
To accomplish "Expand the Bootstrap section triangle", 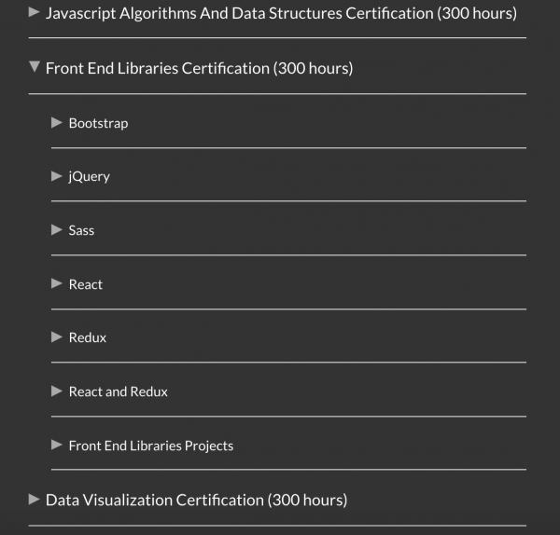I will pos(57,122).
